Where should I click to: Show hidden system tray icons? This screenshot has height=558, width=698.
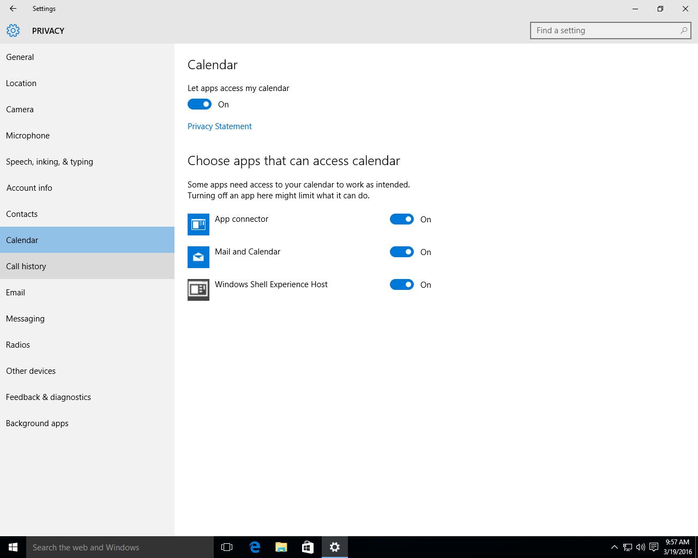click(615, 547)
